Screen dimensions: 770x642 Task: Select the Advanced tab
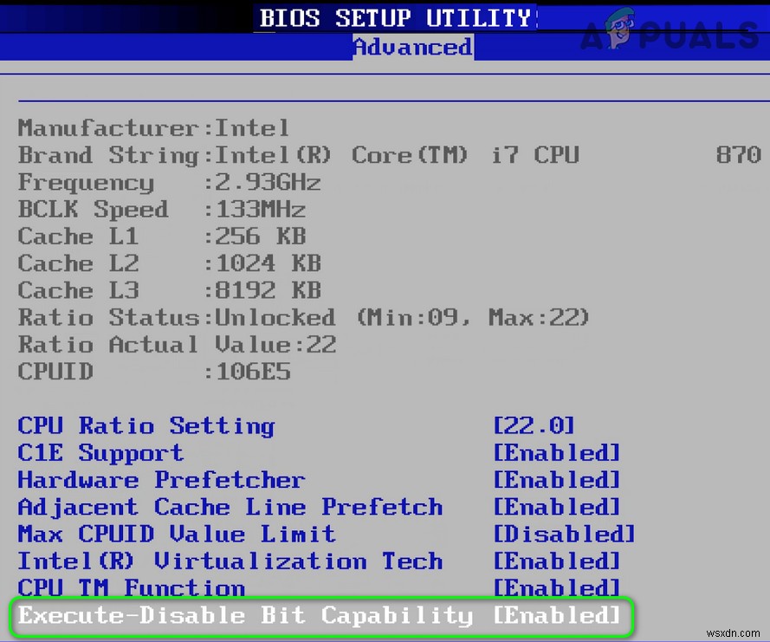tap(413, 47)
